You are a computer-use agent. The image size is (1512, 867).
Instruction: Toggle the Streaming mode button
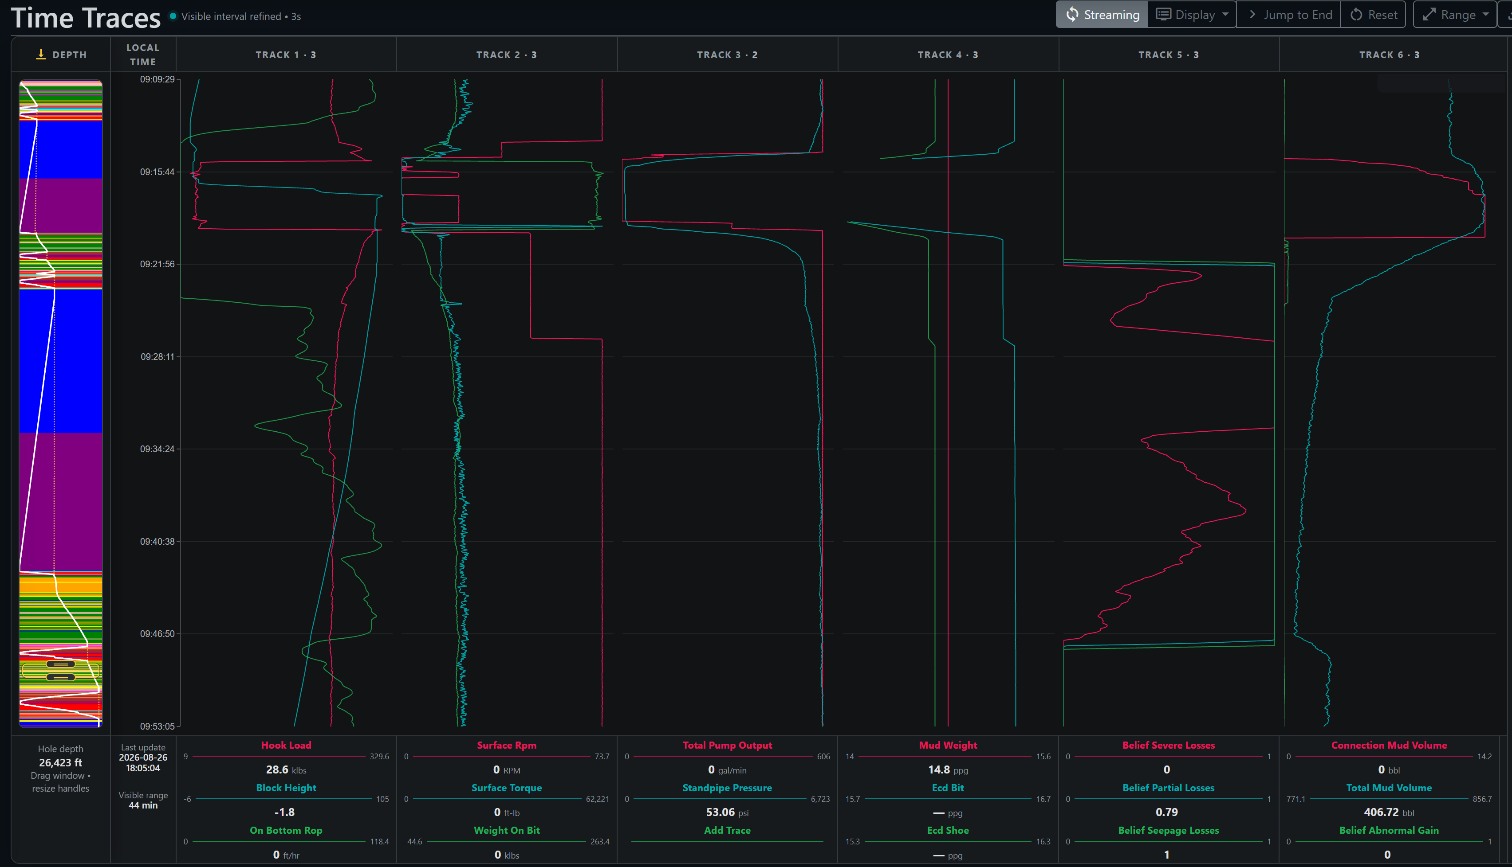pyautogui.click(x=1101, y=15)
